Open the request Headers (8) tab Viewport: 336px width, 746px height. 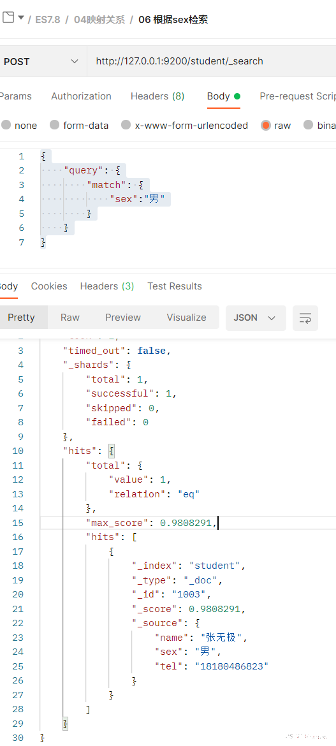pyautogui.click(x=157, y=96)
